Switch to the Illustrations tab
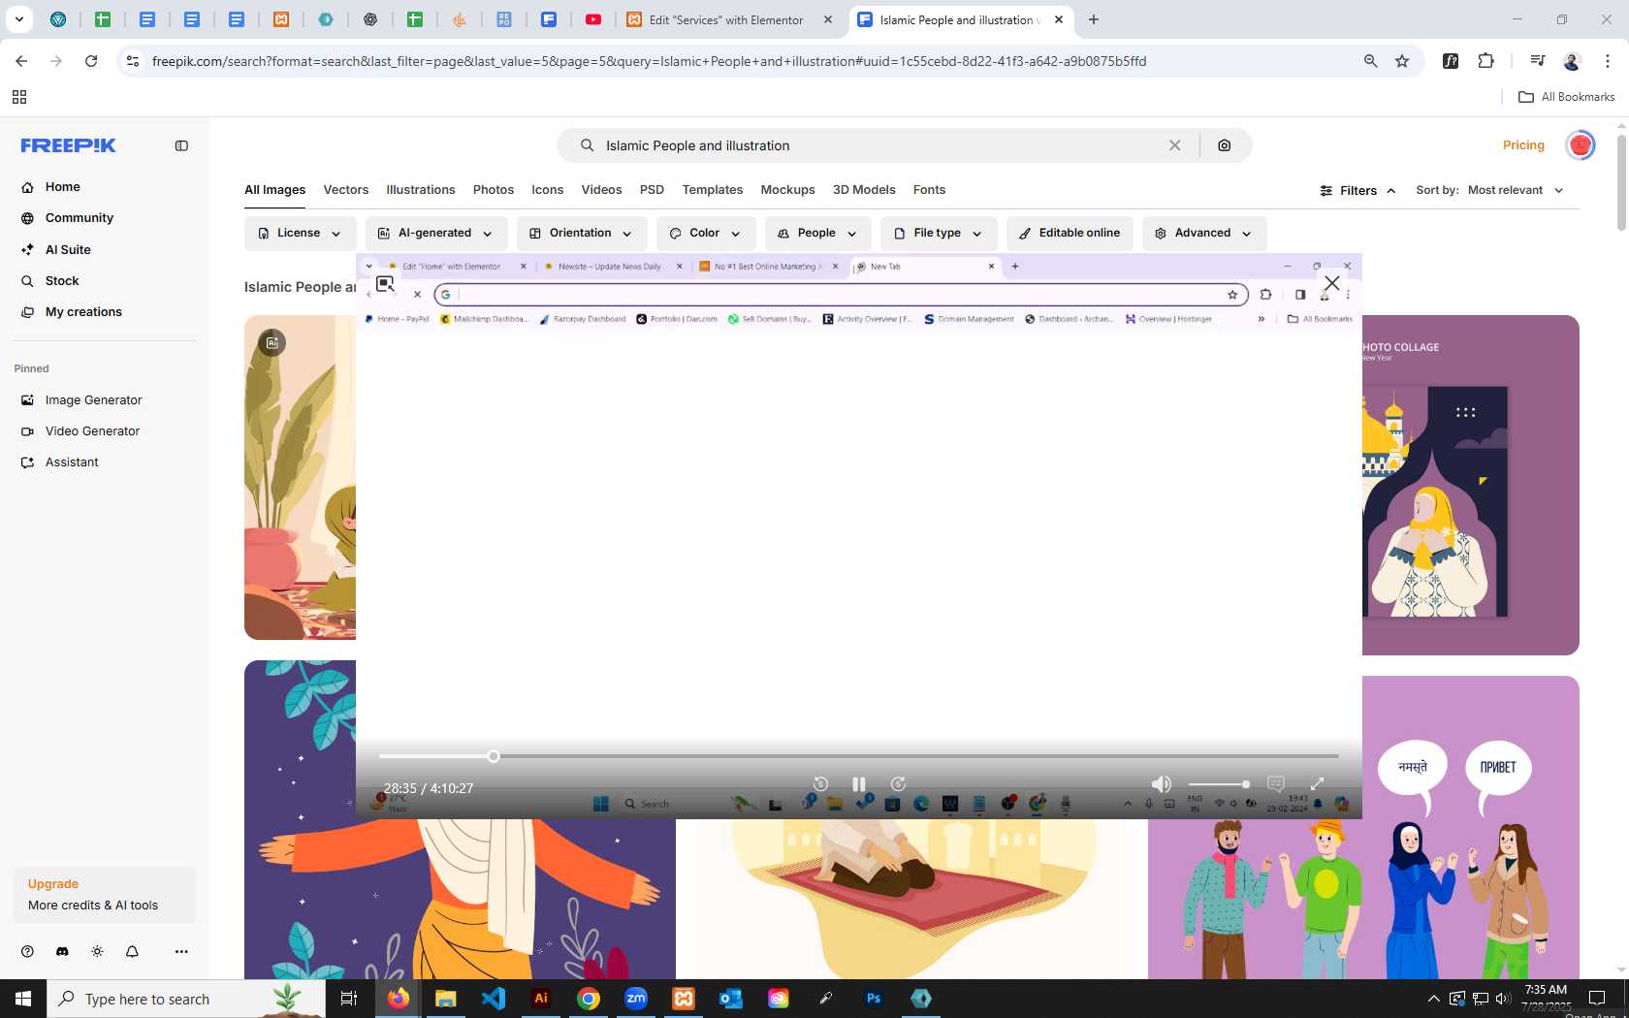This screenshot has width=1629, height=1018. 421,190
